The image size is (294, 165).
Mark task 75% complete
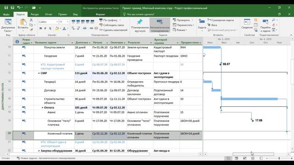[88, 22]
